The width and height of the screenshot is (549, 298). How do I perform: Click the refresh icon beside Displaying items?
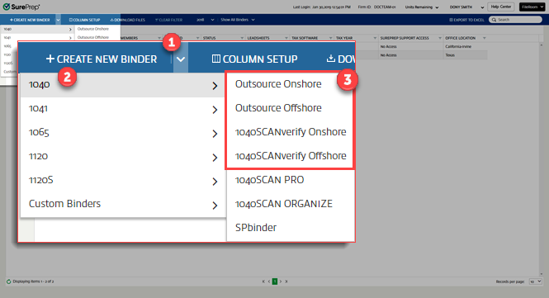9,281
